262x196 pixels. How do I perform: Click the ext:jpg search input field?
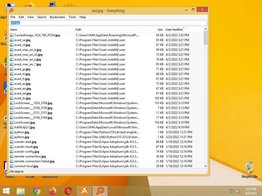pos(108,23)
